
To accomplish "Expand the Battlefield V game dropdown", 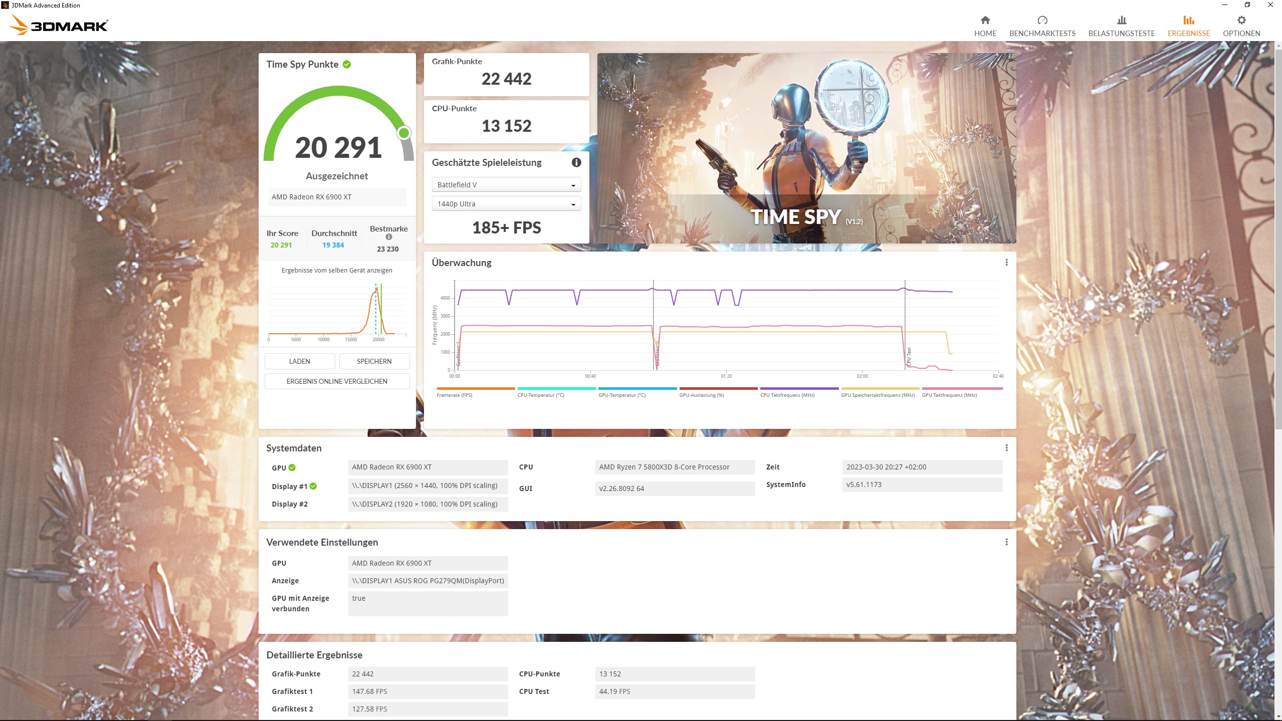I will (506, 185).
